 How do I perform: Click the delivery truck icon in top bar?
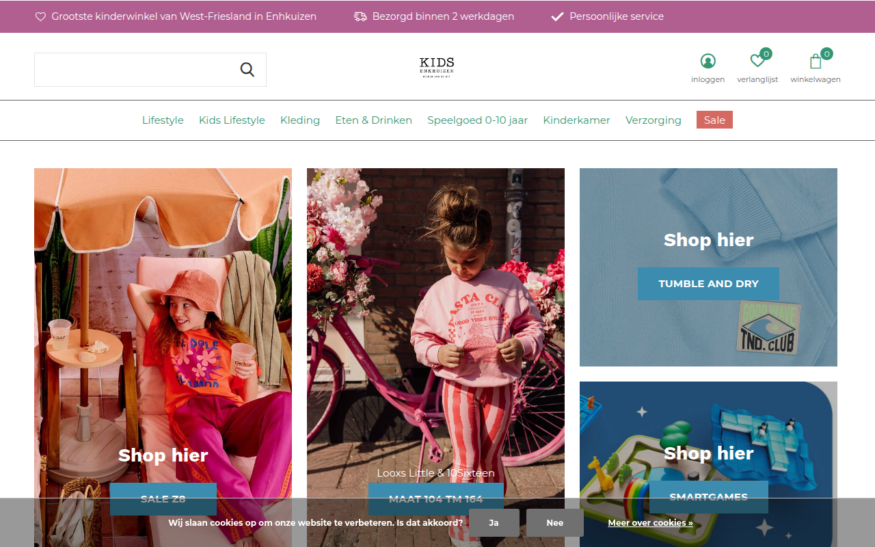pos(360,16)
